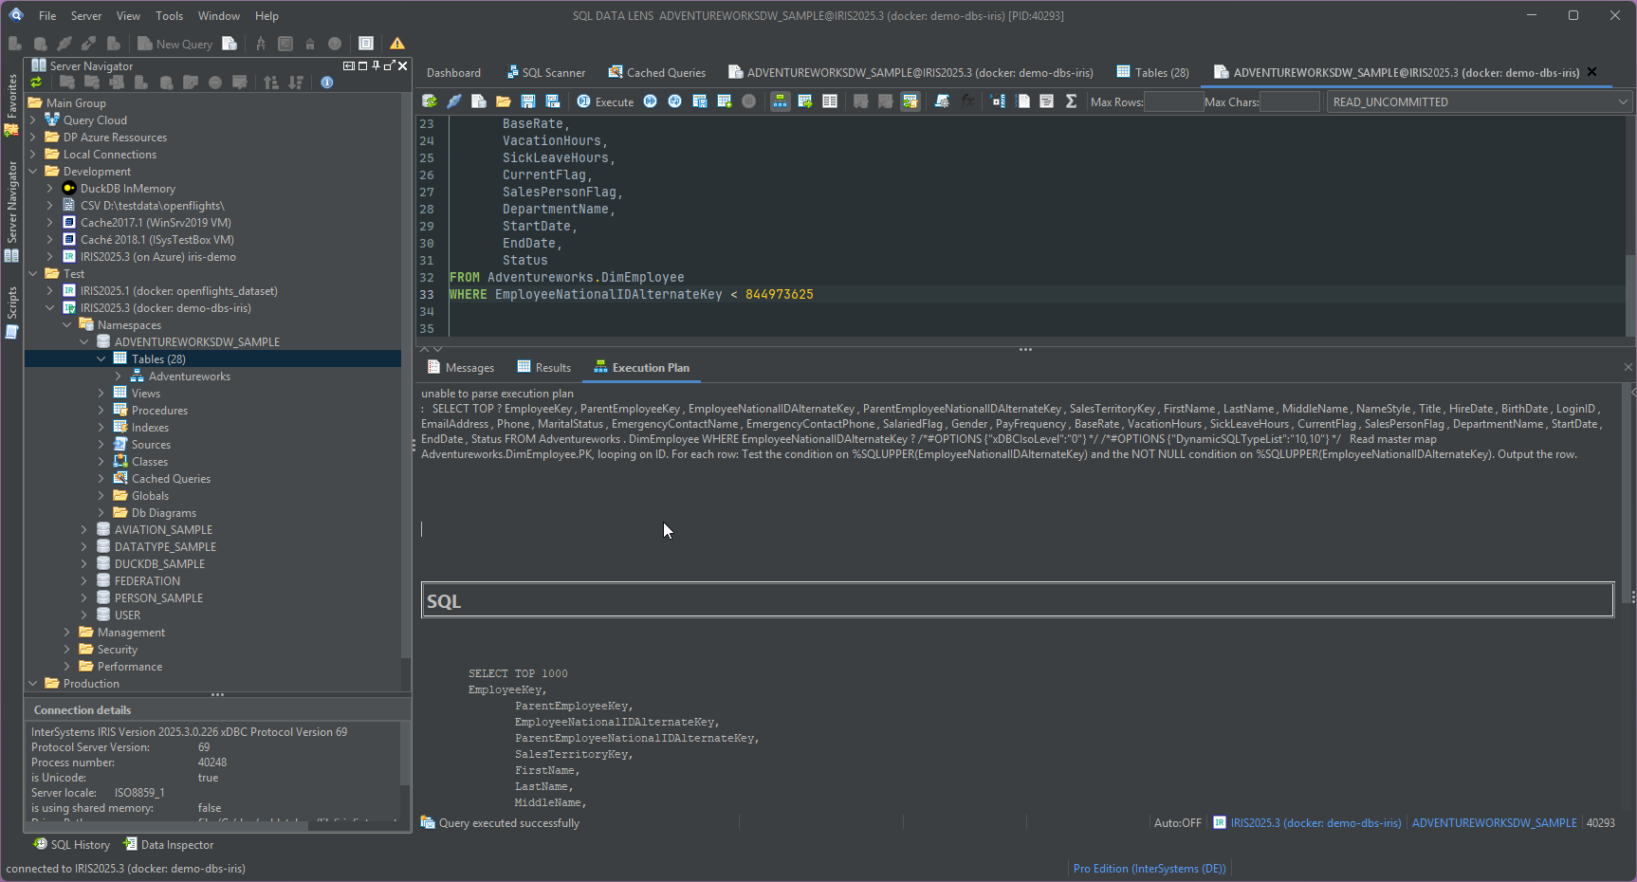This screenshot has width=1637, height=882.
Task: Expand the Views tree node
Action: [x=101, y=394]
